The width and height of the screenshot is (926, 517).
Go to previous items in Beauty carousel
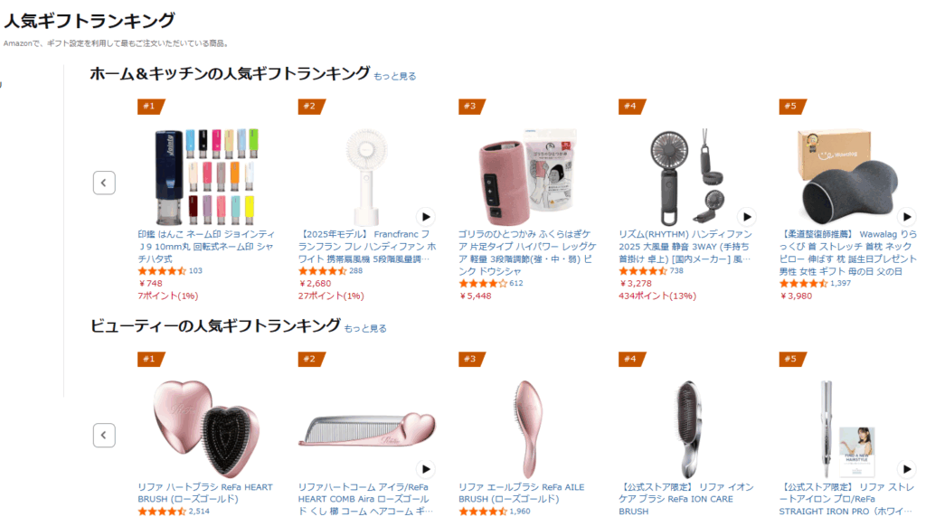click(x=104, y=436)
